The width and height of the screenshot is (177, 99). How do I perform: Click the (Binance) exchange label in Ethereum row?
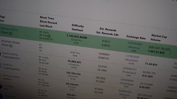coord(134,48)
